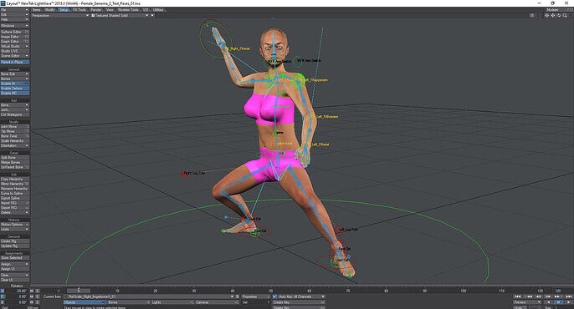Click frame 100 on the timeline

coord(463,291)
